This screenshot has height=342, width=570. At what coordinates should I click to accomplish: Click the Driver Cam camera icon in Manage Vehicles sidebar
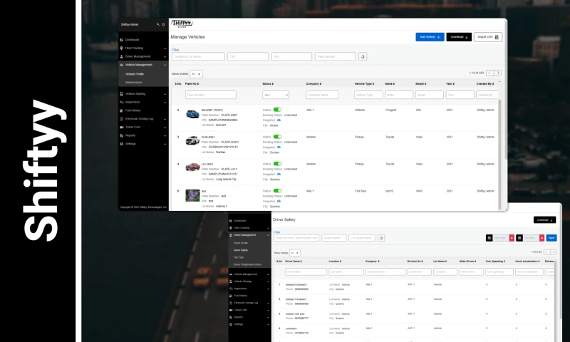[121, 128]
